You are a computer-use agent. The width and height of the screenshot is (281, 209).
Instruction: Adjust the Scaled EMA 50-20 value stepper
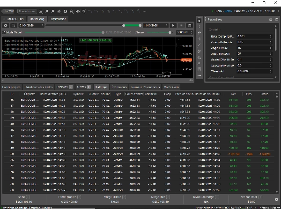[271, 66]
